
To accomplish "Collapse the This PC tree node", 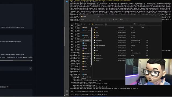I will (x=81, y=74).
